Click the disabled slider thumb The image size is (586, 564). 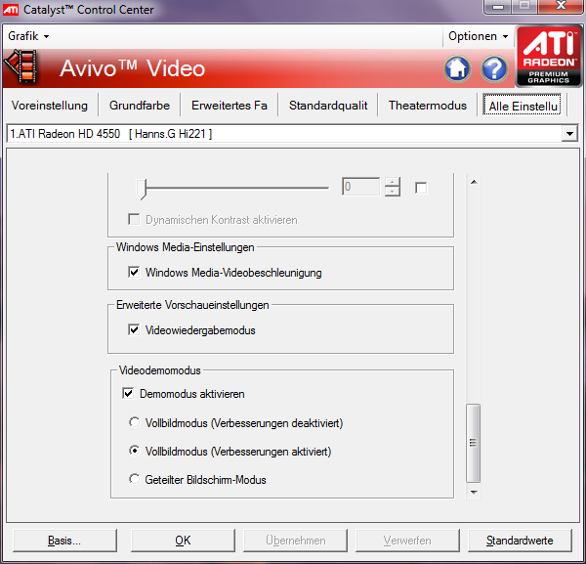(x=142, y=189)
